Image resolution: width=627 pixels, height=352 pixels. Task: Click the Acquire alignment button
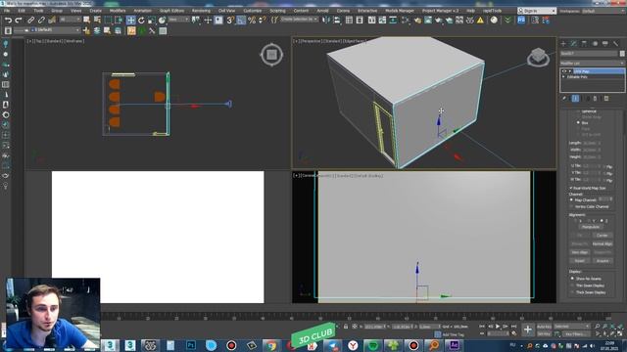[x=603, y=261]
